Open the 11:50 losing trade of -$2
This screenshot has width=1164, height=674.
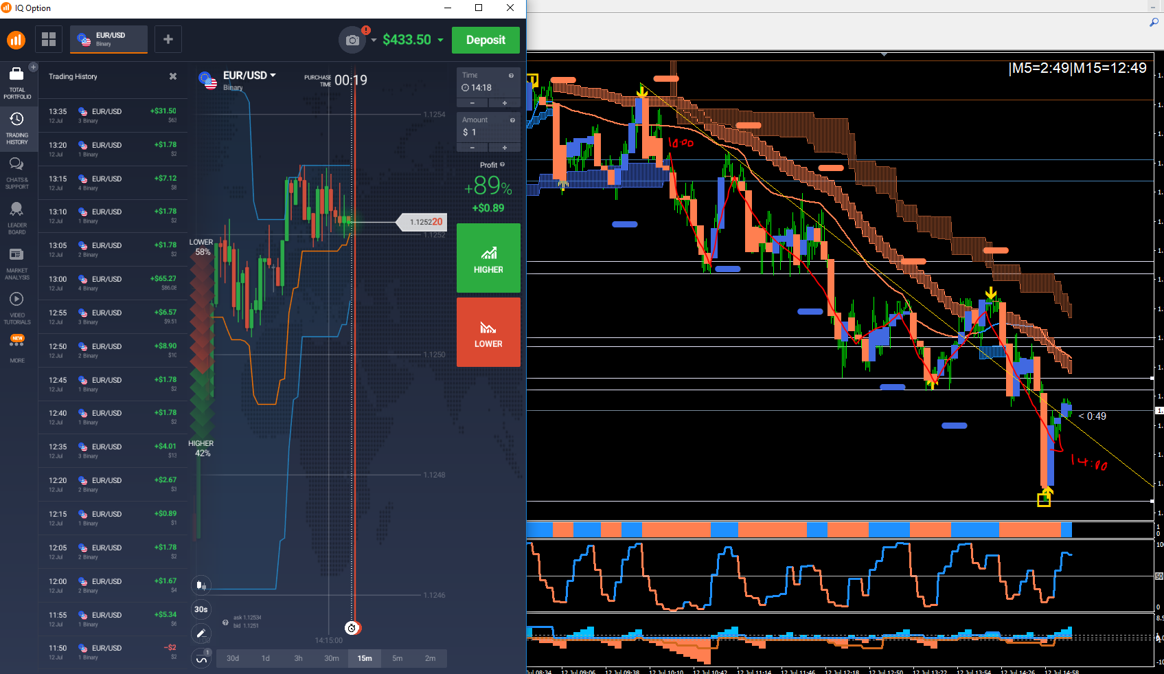113,652
